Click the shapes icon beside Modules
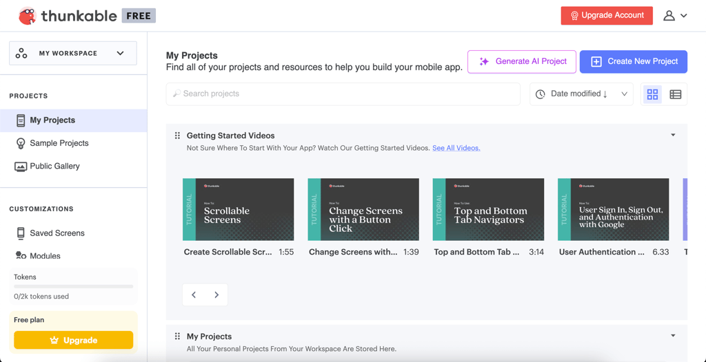The image size is (706, 362). click(21, 255)
